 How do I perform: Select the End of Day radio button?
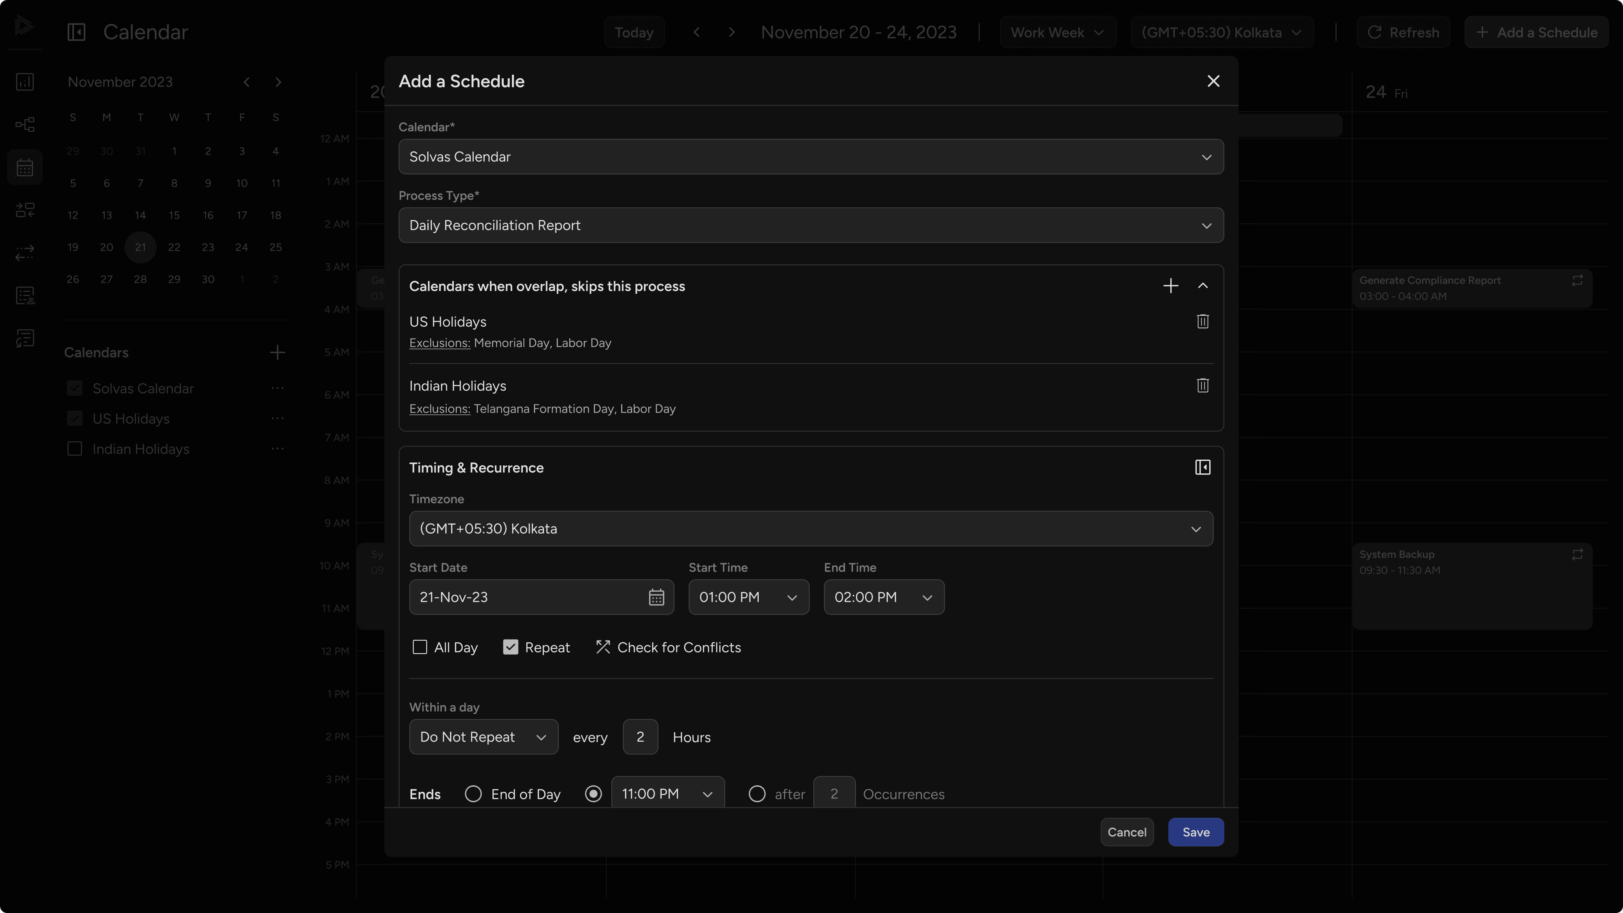click(x=473, y=794)
